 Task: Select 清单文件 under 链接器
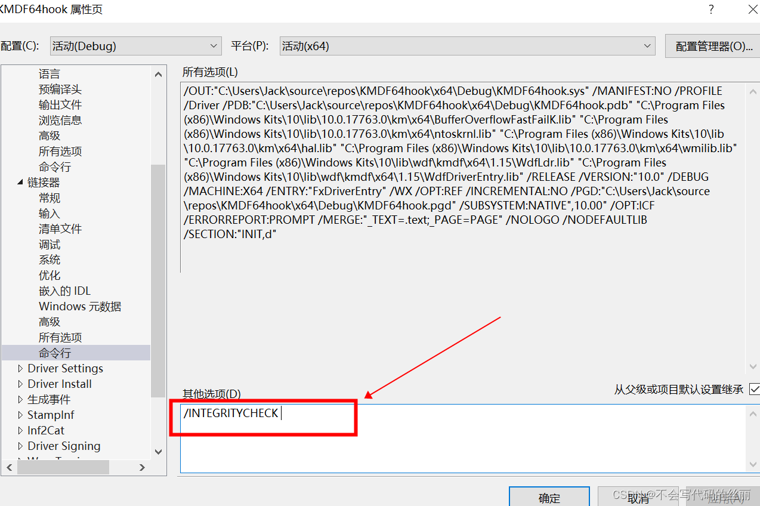tap(60, 229)
